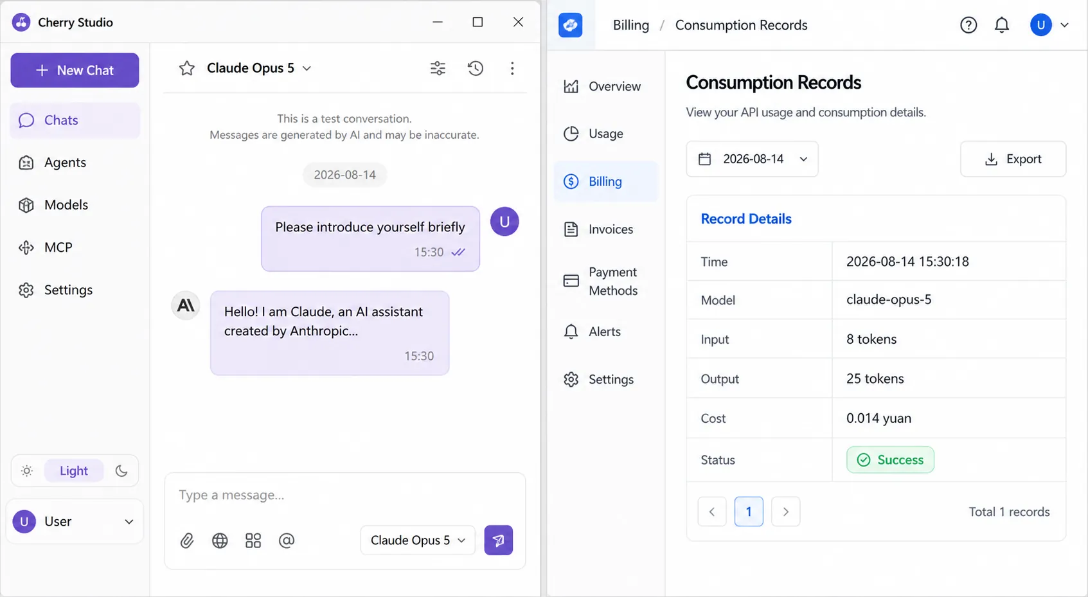The height and width of the screenshot is (597, 1088).
Task: Maximize the Cherry Studio window
Action: [477, 22]
